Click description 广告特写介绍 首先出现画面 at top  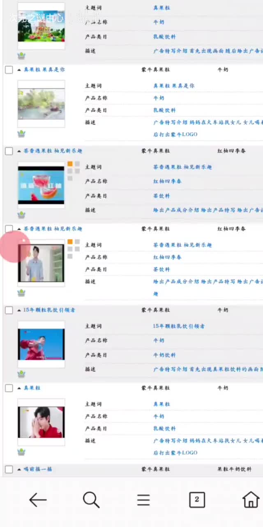coord(208,51)
